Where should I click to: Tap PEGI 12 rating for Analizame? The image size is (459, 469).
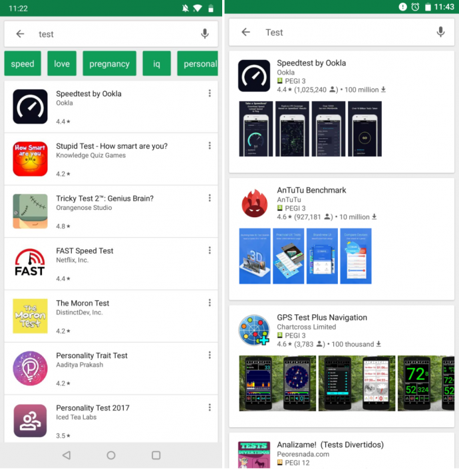293,463
